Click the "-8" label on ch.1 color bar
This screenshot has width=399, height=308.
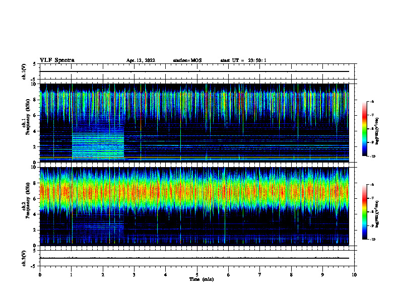(372, 129)
